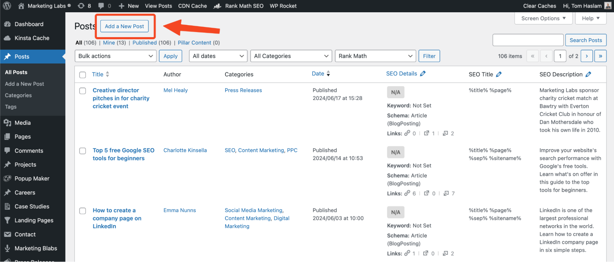The height and width of the screenshot is (262, 614).
Task: Click Clear Caches in the admin bar
Action: click(540, 6)
